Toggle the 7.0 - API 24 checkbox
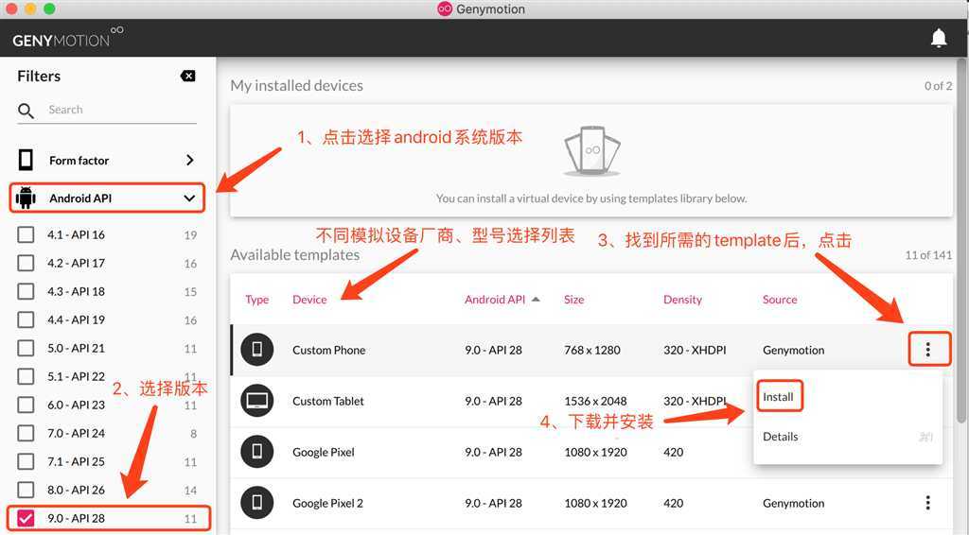This screenshot has height=535, width=969. pyautogui.click(x=26, y=433)
